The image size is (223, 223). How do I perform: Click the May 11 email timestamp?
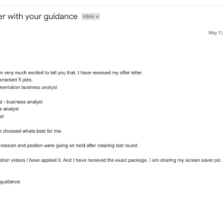[x=215, y=33]
